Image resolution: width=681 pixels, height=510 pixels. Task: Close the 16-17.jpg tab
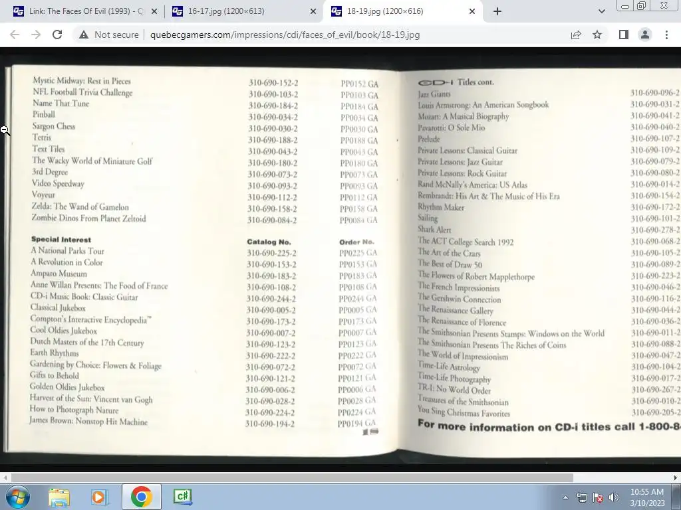(313, 11)
